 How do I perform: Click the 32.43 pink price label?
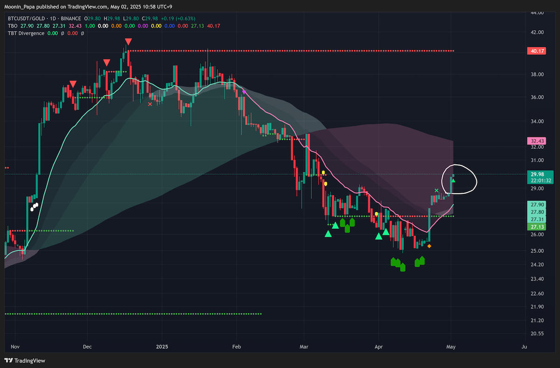pos(536,141)
